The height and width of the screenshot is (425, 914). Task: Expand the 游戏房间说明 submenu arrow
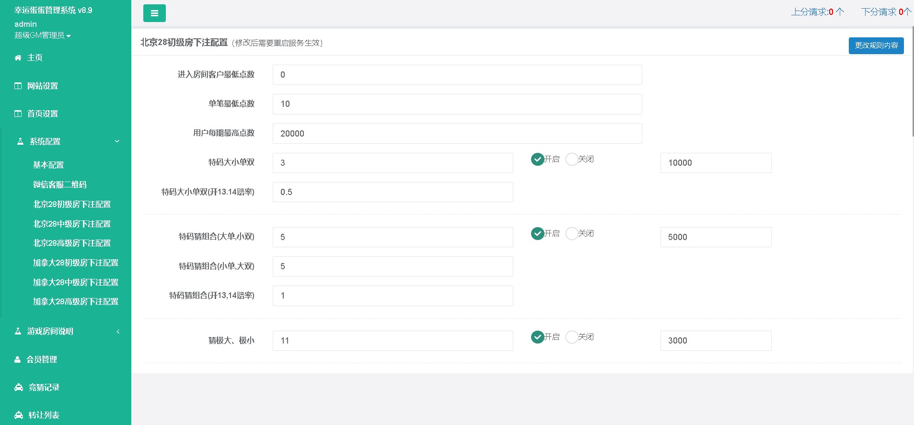point(118,332)
